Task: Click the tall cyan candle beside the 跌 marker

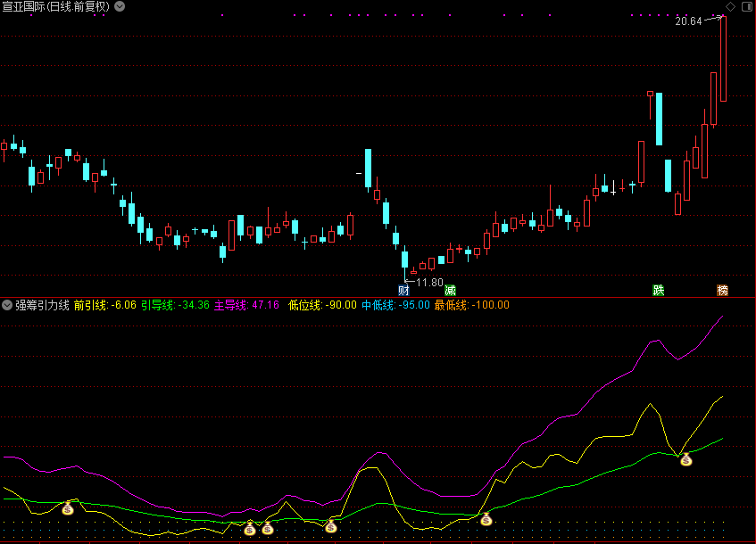Action: (659, 119)
